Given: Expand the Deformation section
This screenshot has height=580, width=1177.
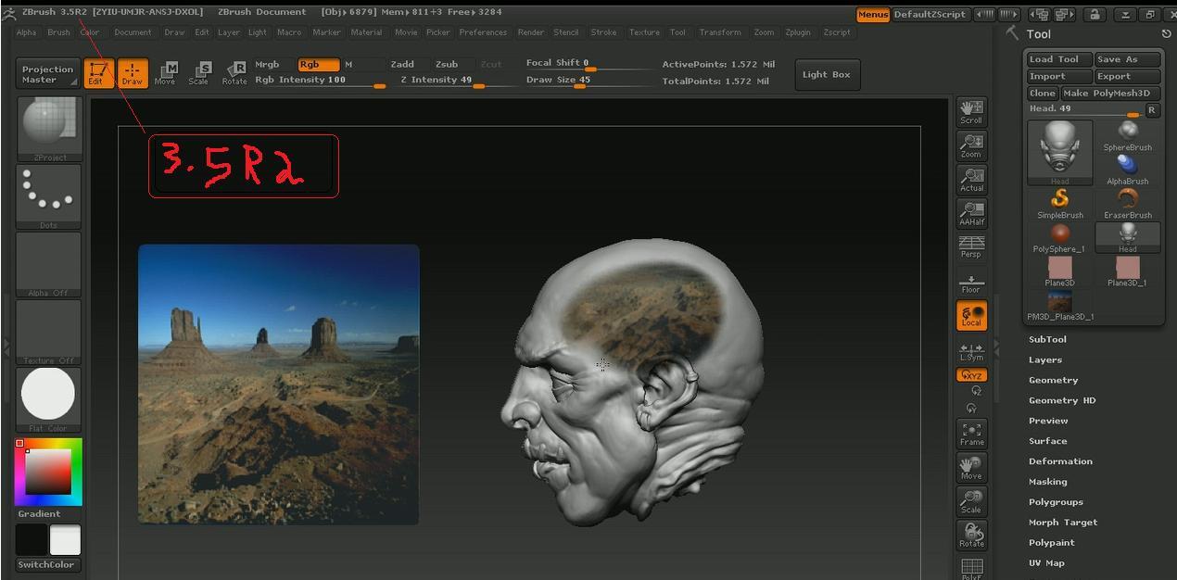Looking at the screenshot, I should [1060, 461].
